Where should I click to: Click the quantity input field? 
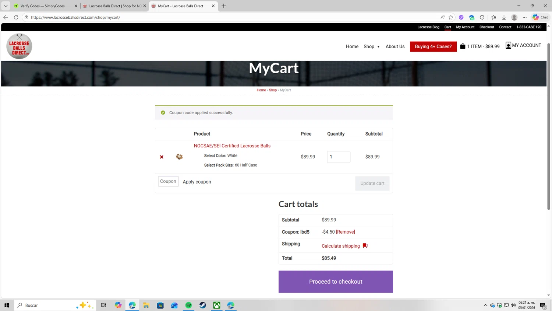click(339, 157)
